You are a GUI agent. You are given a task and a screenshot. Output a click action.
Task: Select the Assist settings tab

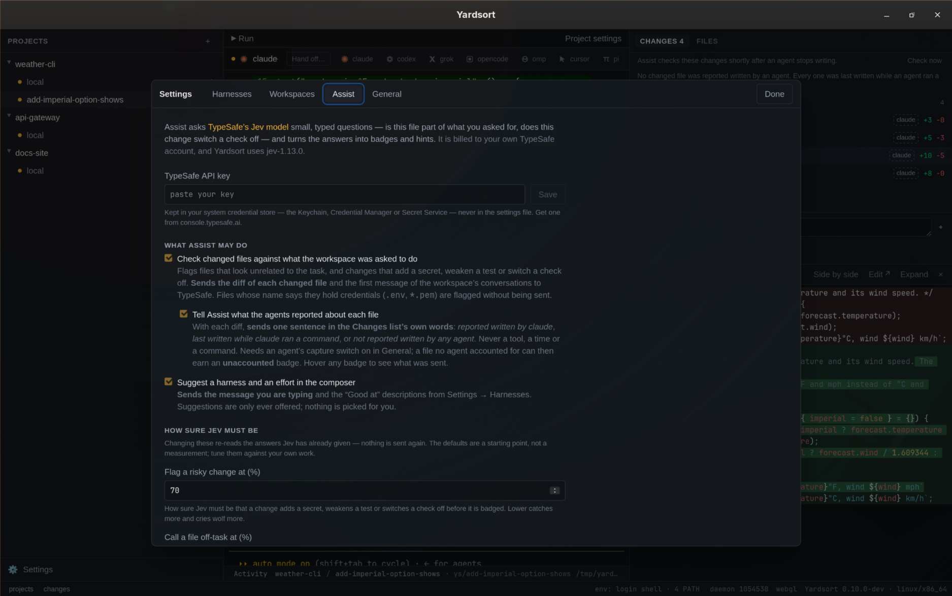343,94
